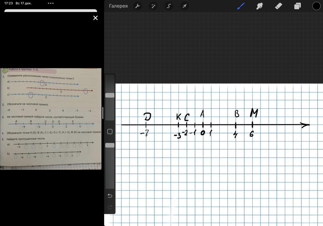This screenshot has height=226, width=323.
Task: Open the Layers panel
Action: (298, 6)
